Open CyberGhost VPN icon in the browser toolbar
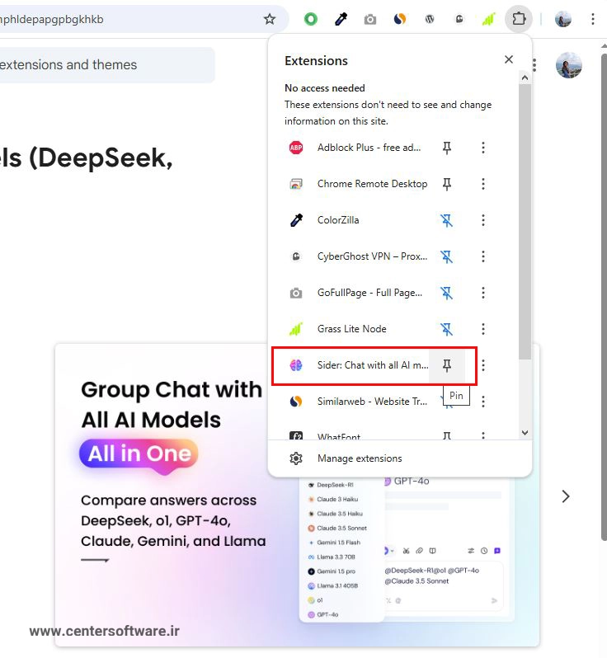Image resolution: width=607 pixels, height=658 pixels. (x=459, y=19)
